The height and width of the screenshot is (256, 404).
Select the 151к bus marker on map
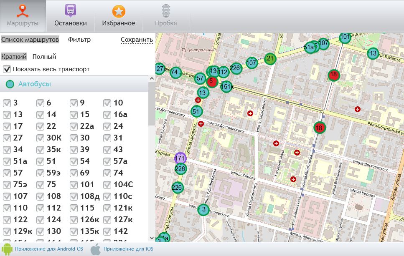[226, 87]
